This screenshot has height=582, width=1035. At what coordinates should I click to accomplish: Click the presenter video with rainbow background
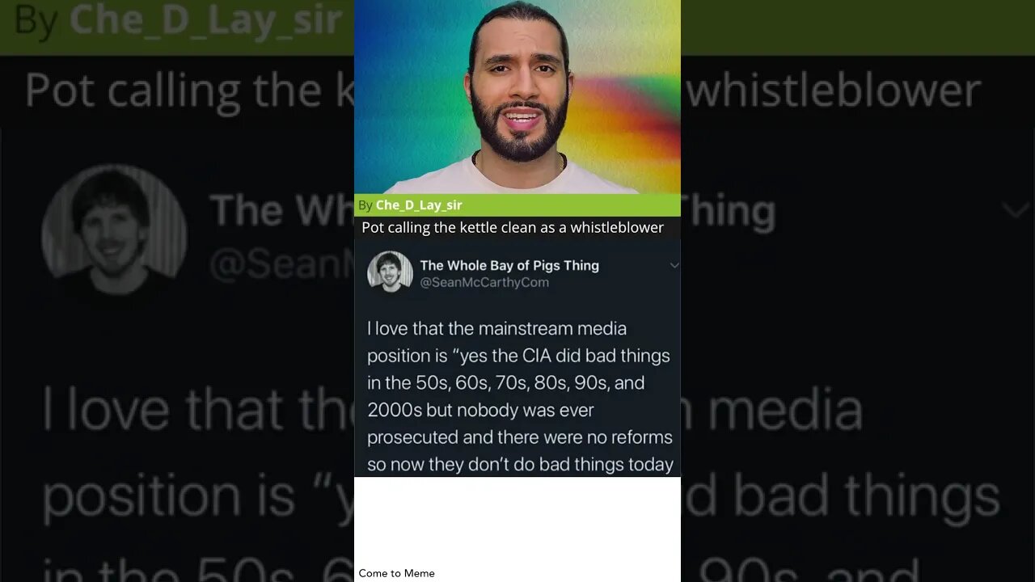click(x=517, y=97)
